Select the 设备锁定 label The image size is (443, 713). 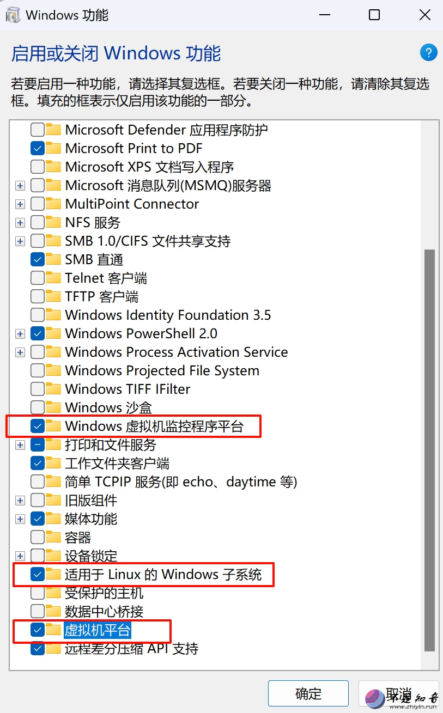[91, 556]
